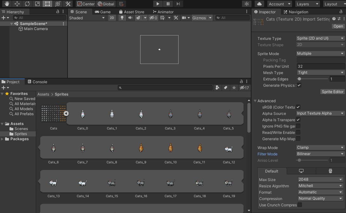
Task: Toggle scene lighting bulb icon
Action: [122, 18]
